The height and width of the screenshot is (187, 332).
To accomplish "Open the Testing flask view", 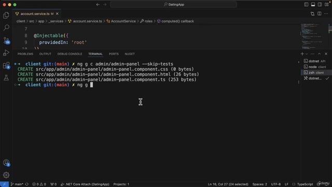I will [x=6, y=78].
